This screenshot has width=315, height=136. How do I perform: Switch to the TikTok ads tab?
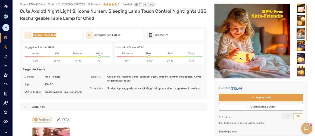(x=63, y=120)
